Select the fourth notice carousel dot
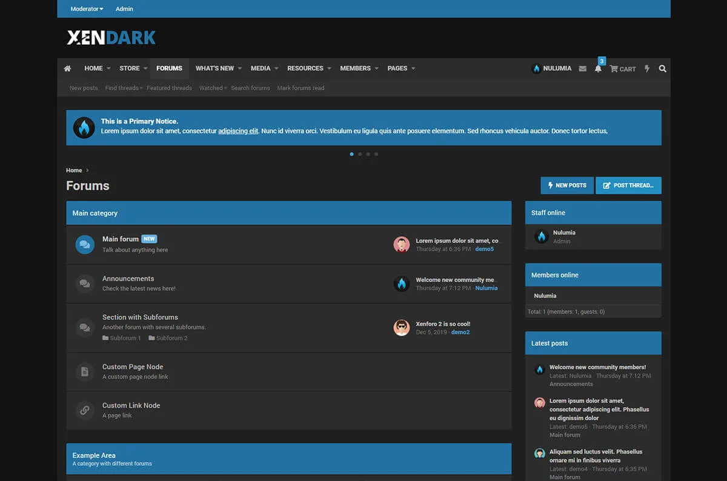Viewport: 727px width, 481px height. click(376, 154)
